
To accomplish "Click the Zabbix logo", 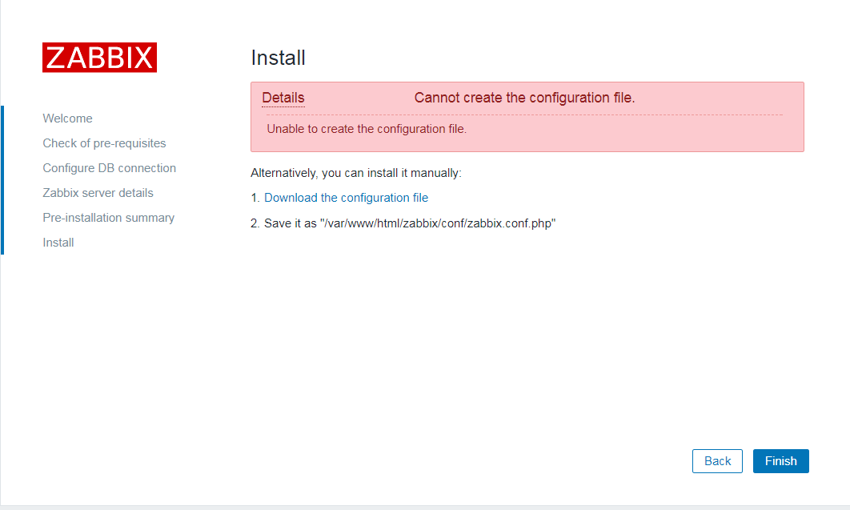I will pos(100,58).
